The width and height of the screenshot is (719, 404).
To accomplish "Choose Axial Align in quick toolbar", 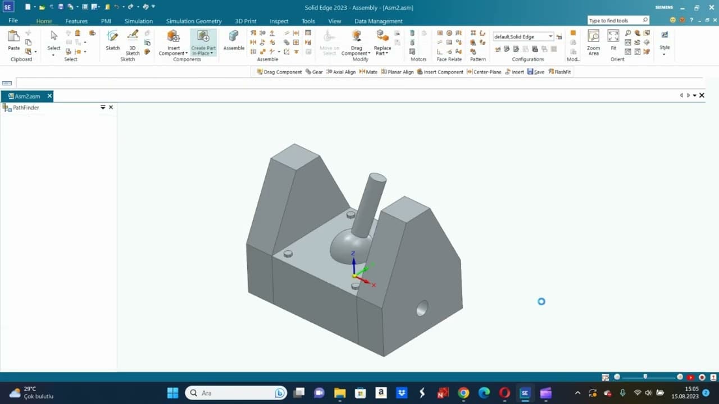I will (341, 72).
